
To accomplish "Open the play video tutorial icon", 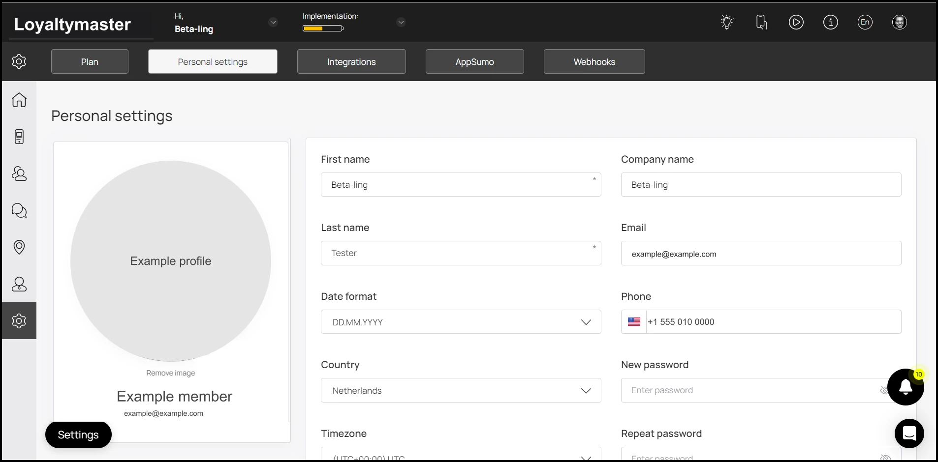I will [x=796, y=22].
